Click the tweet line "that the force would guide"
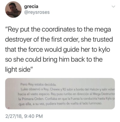Image resolution: width=120 pixels, height=122 pixels. pos(58,50)
